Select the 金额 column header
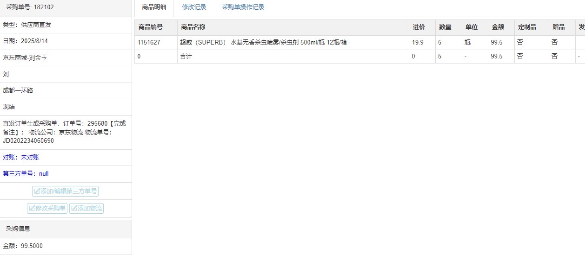 click(501, 27)
